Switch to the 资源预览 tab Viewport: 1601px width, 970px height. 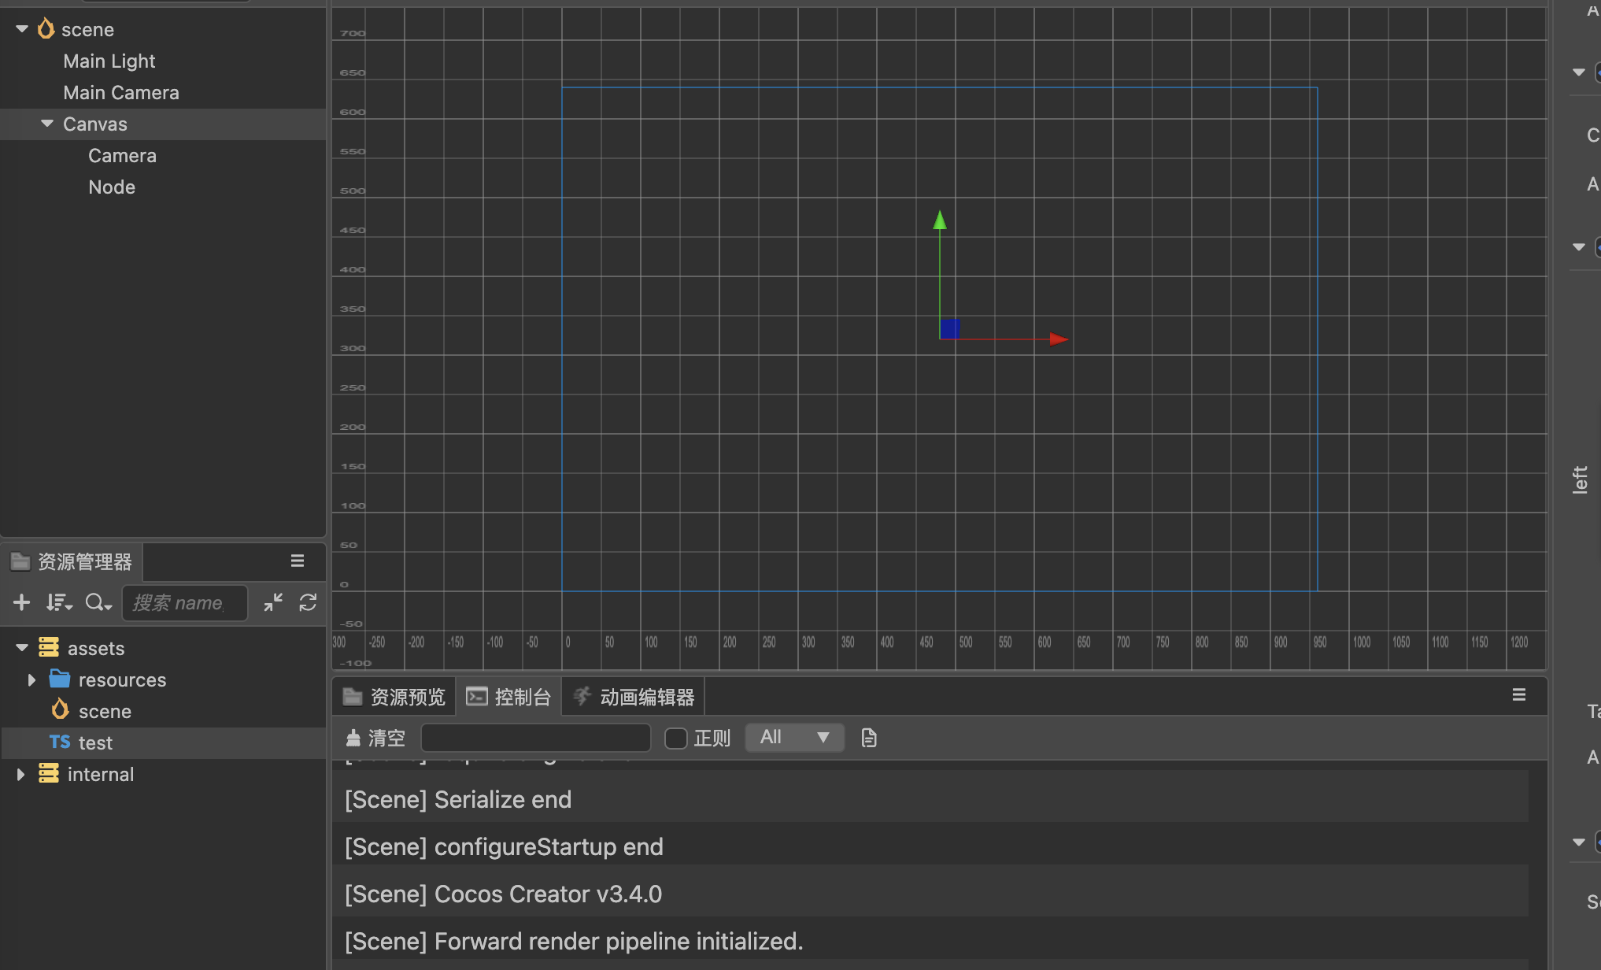[394, 697]
